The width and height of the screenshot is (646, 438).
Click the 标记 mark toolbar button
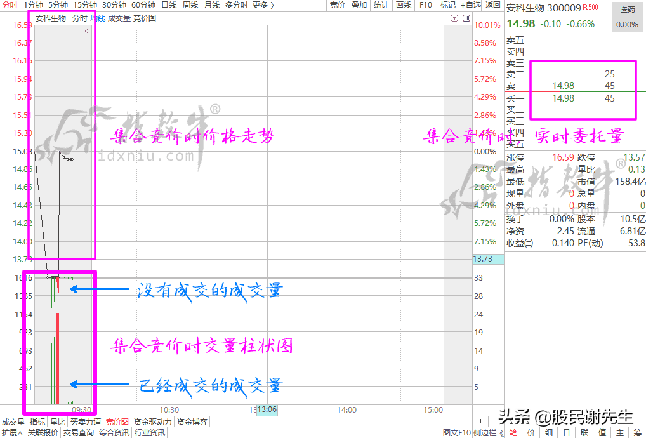pos(448,5)
